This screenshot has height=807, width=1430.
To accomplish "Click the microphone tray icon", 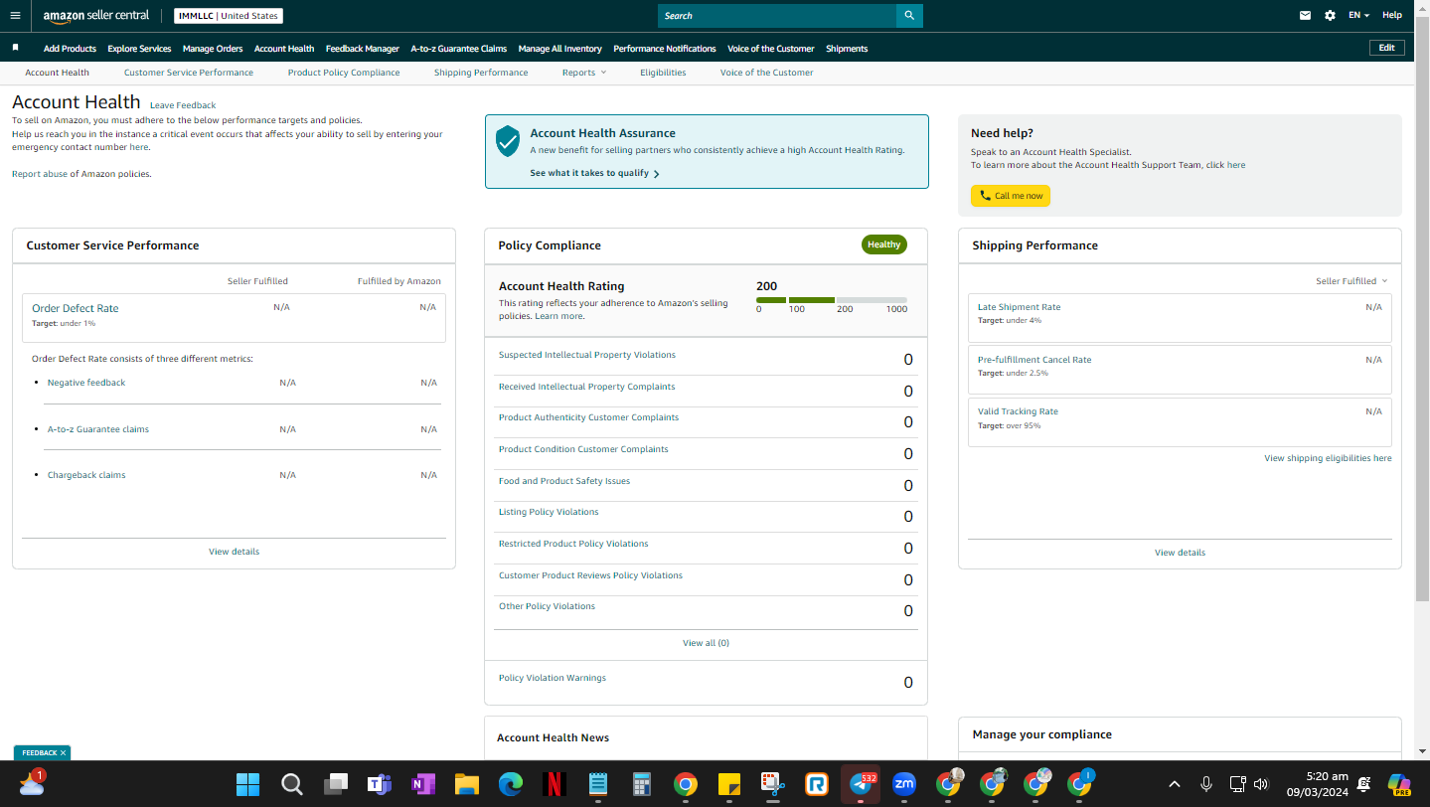I will pos(1206,784).
